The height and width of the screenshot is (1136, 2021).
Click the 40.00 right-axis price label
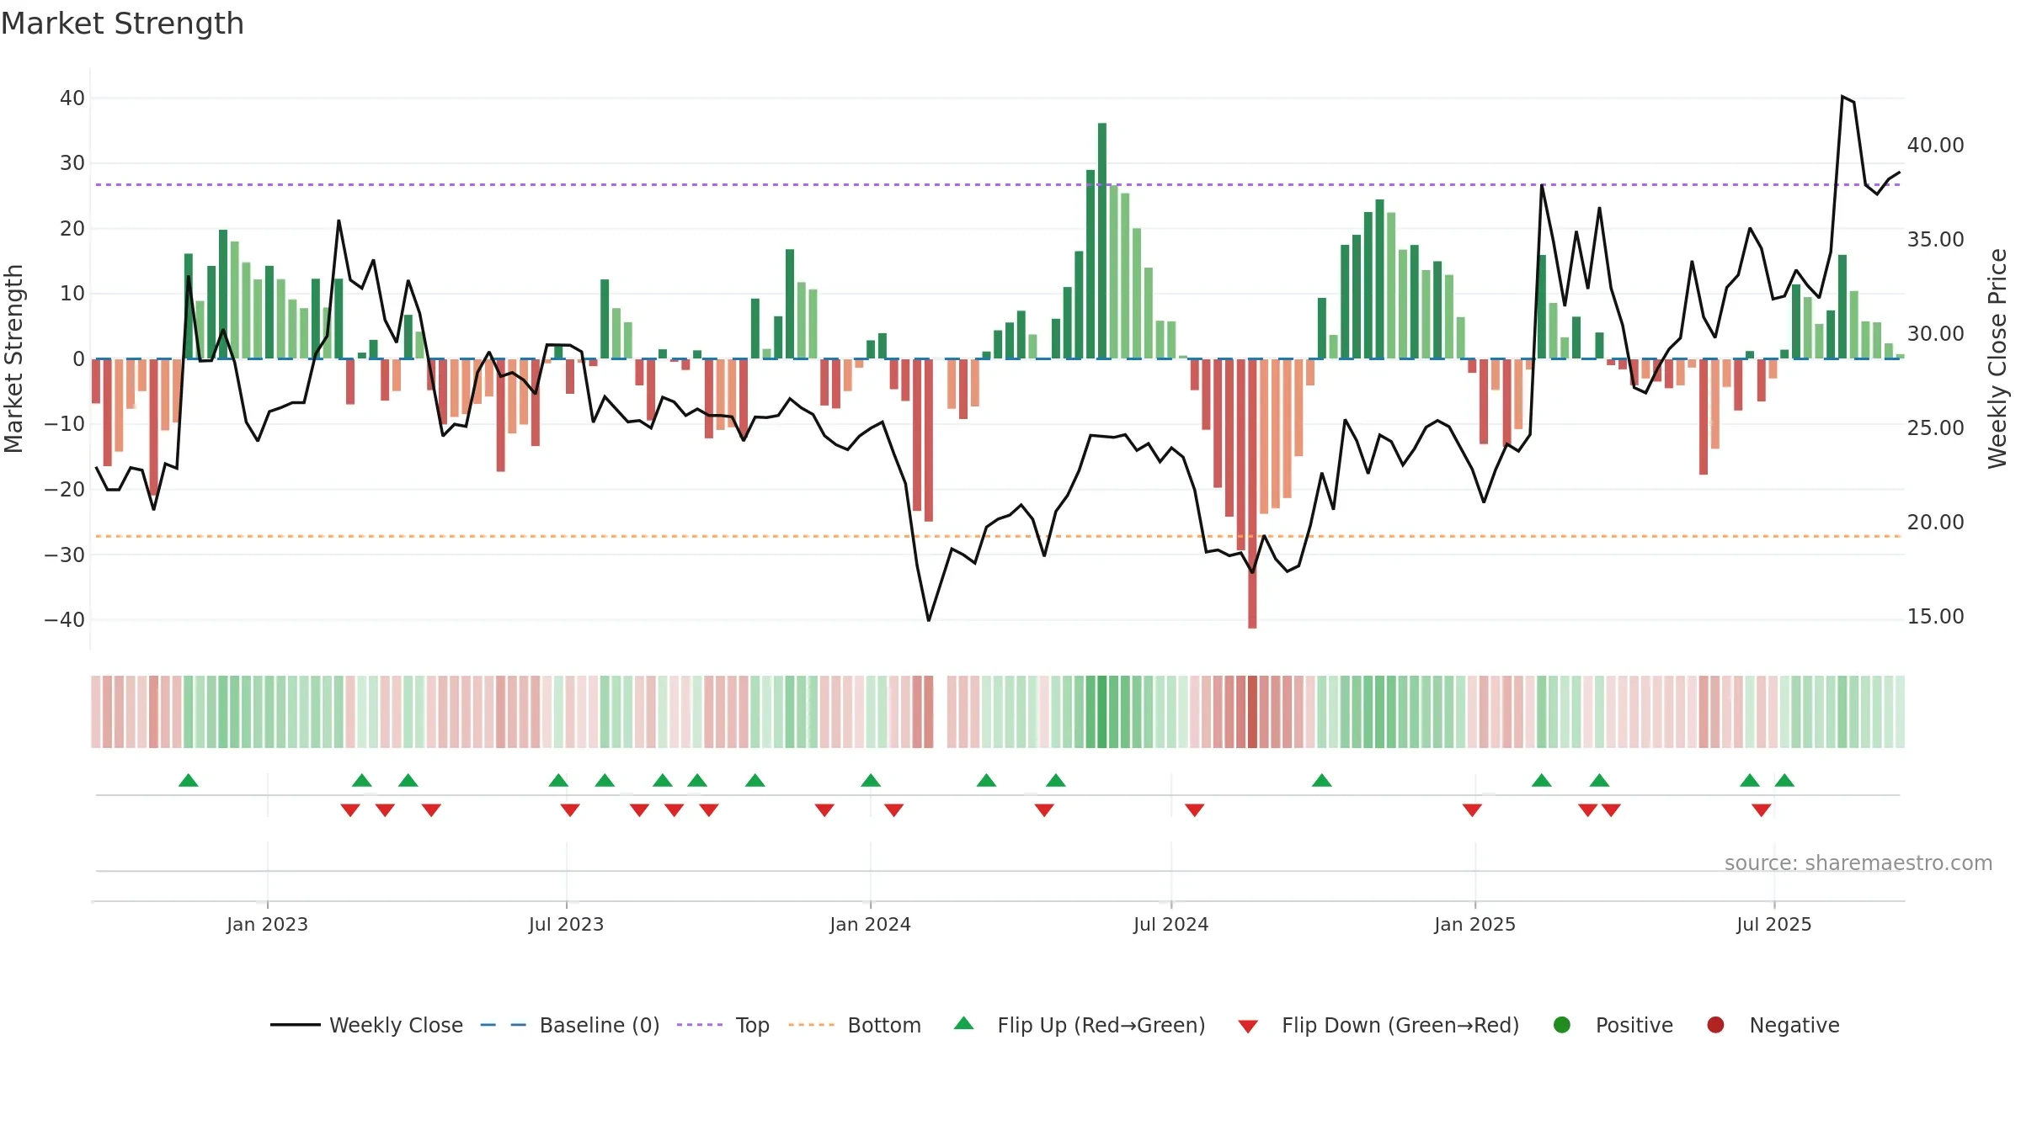(x=1936, y=146)
